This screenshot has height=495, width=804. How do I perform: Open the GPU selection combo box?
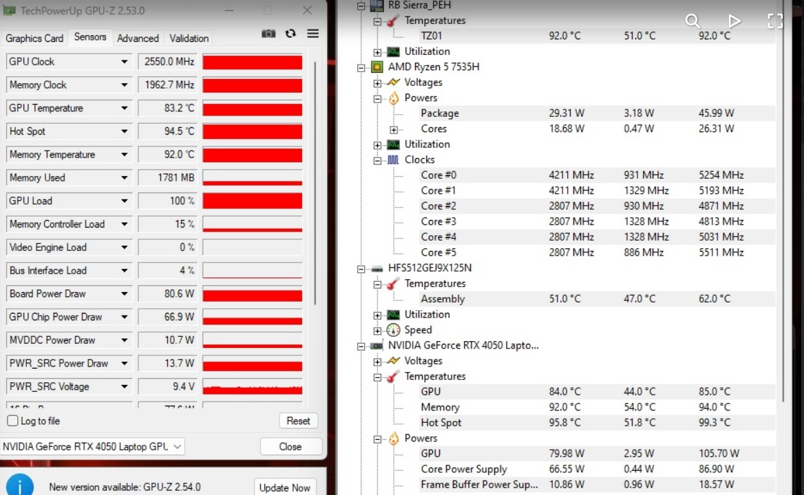tap(92, 446)
